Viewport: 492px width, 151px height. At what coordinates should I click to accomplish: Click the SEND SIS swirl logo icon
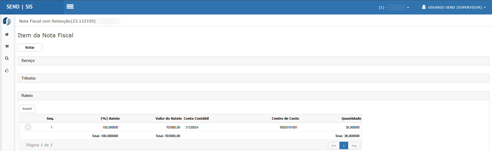tap(7, 21)
